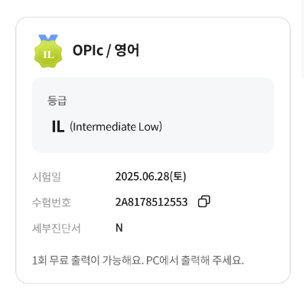
Task: Copy the exam number with the copy icon
Action: (204, 202)
